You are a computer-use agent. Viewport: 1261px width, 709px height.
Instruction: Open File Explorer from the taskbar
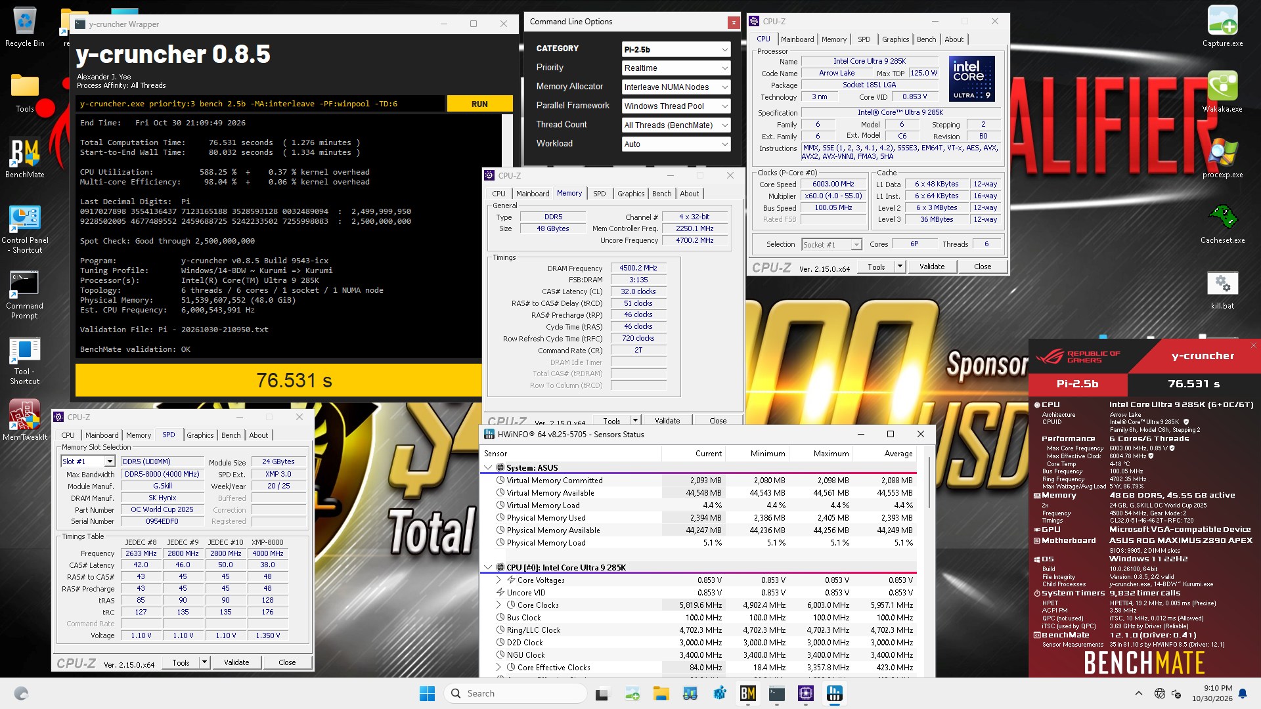[x=661, y=693]
